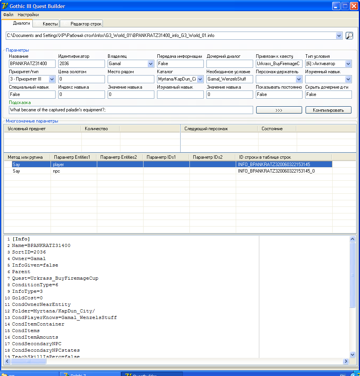Click the code line ConditionType=6
Image resolution: width=360 pixels, height=376 pixels.
(x=35, y=285)
